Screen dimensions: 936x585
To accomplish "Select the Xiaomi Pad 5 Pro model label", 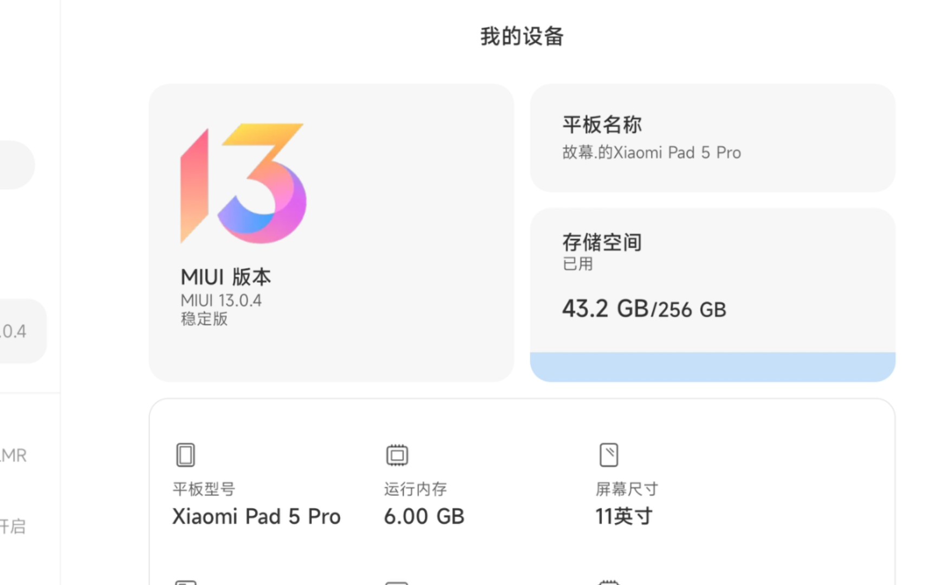I will click(x=256, y=516).
